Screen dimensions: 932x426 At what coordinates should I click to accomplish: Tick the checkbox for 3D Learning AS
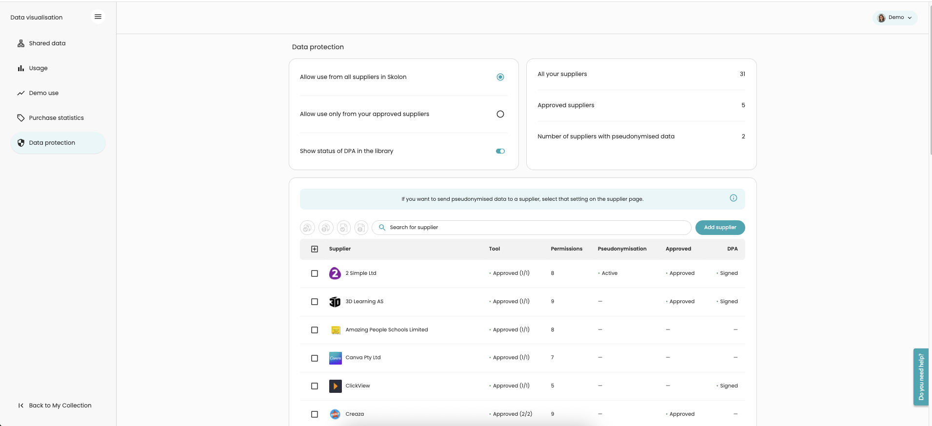pos(315,302)
